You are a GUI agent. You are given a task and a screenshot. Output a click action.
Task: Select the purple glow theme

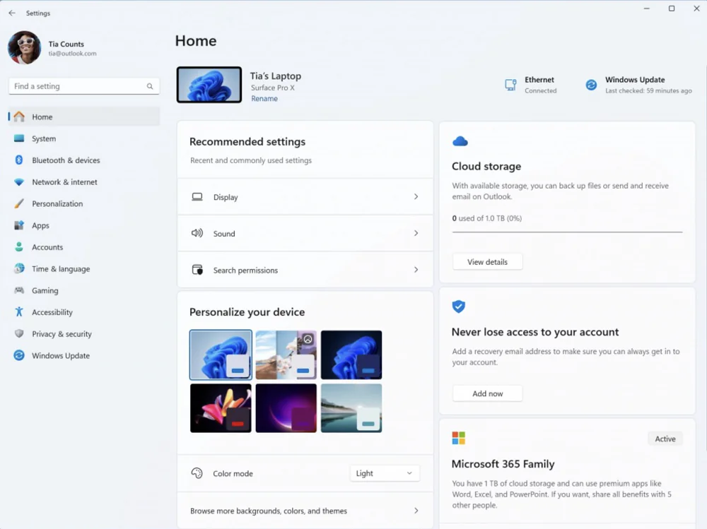286,408
